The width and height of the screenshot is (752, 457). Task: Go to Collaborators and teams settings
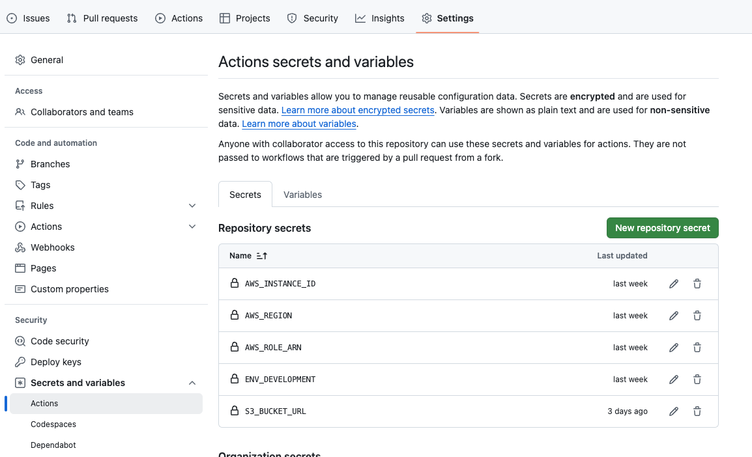[x=82, y=112]
